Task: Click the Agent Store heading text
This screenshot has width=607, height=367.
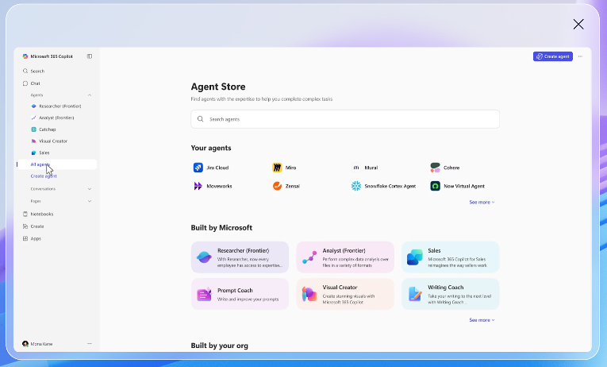Action: click(x=218, y=87)
